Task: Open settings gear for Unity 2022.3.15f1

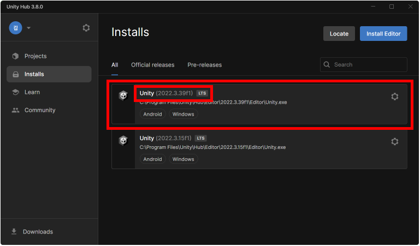Action: 394,141
